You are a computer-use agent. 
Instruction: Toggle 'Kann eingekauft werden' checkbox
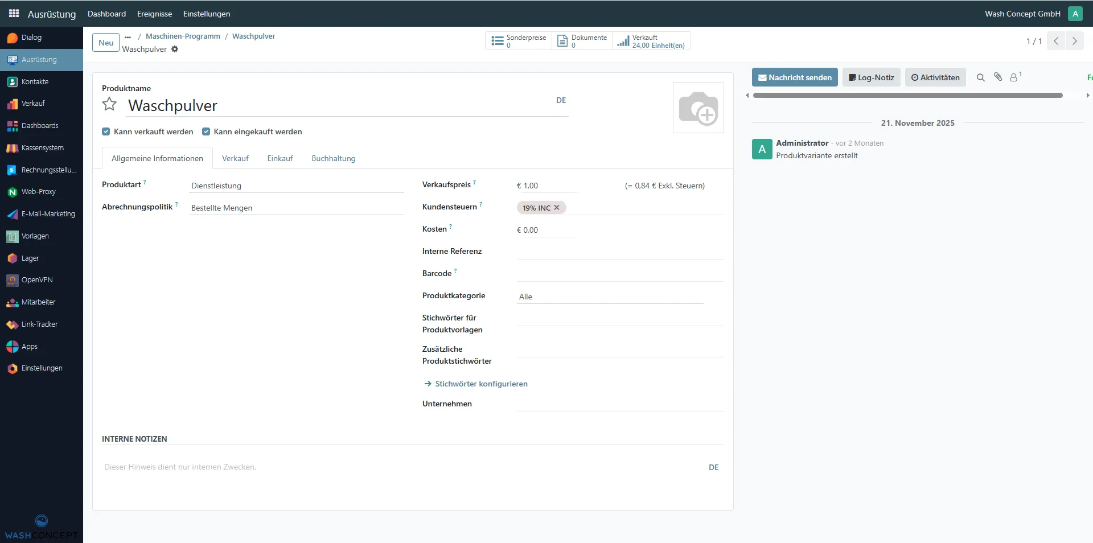coord(206,131)
